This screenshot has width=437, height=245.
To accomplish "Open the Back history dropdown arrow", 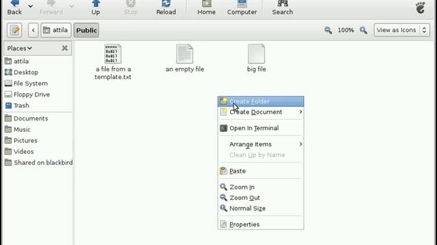I will tap(30, 6).
